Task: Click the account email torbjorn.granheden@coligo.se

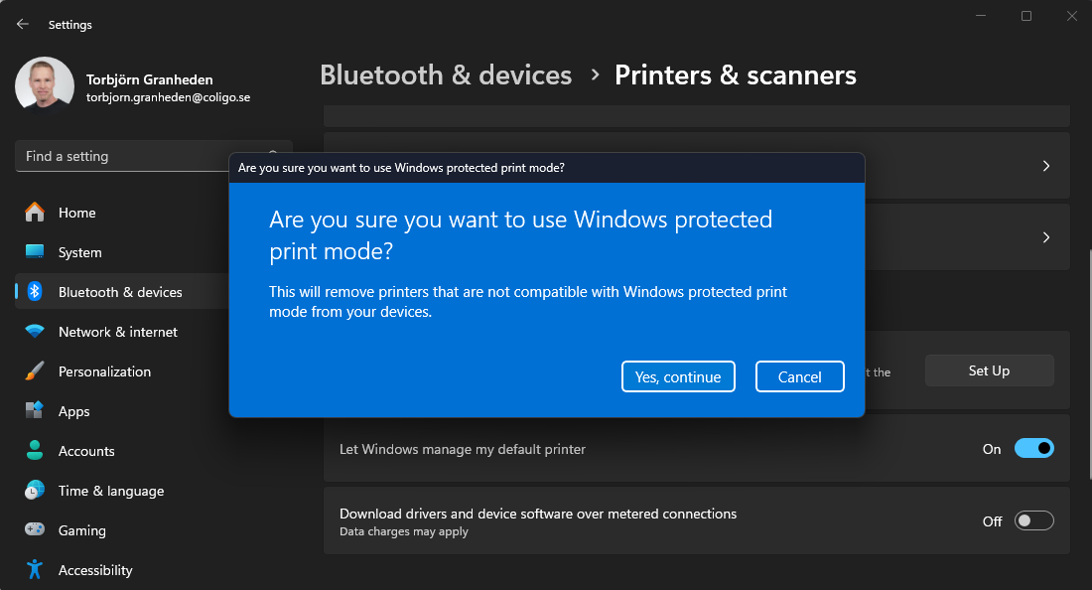Action: [168, 97]
